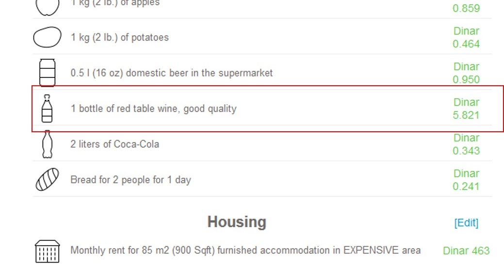This screenshot has width=504, height=264.
Task: Click the Coca-Cola bottle icon
Action: click(47, 144)
